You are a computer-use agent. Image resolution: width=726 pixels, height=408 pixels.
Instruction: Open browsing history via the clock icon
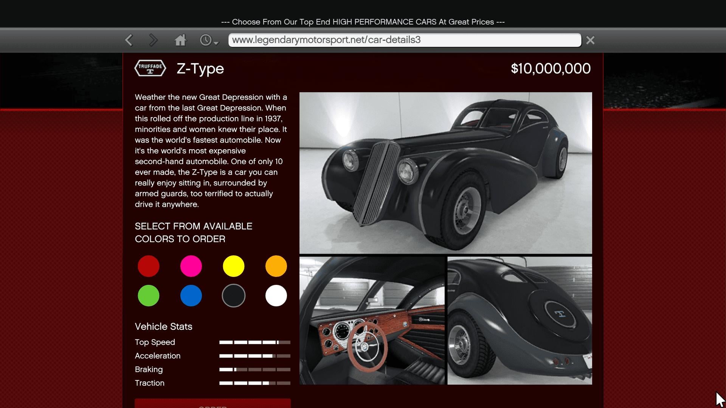click(206, 40)
